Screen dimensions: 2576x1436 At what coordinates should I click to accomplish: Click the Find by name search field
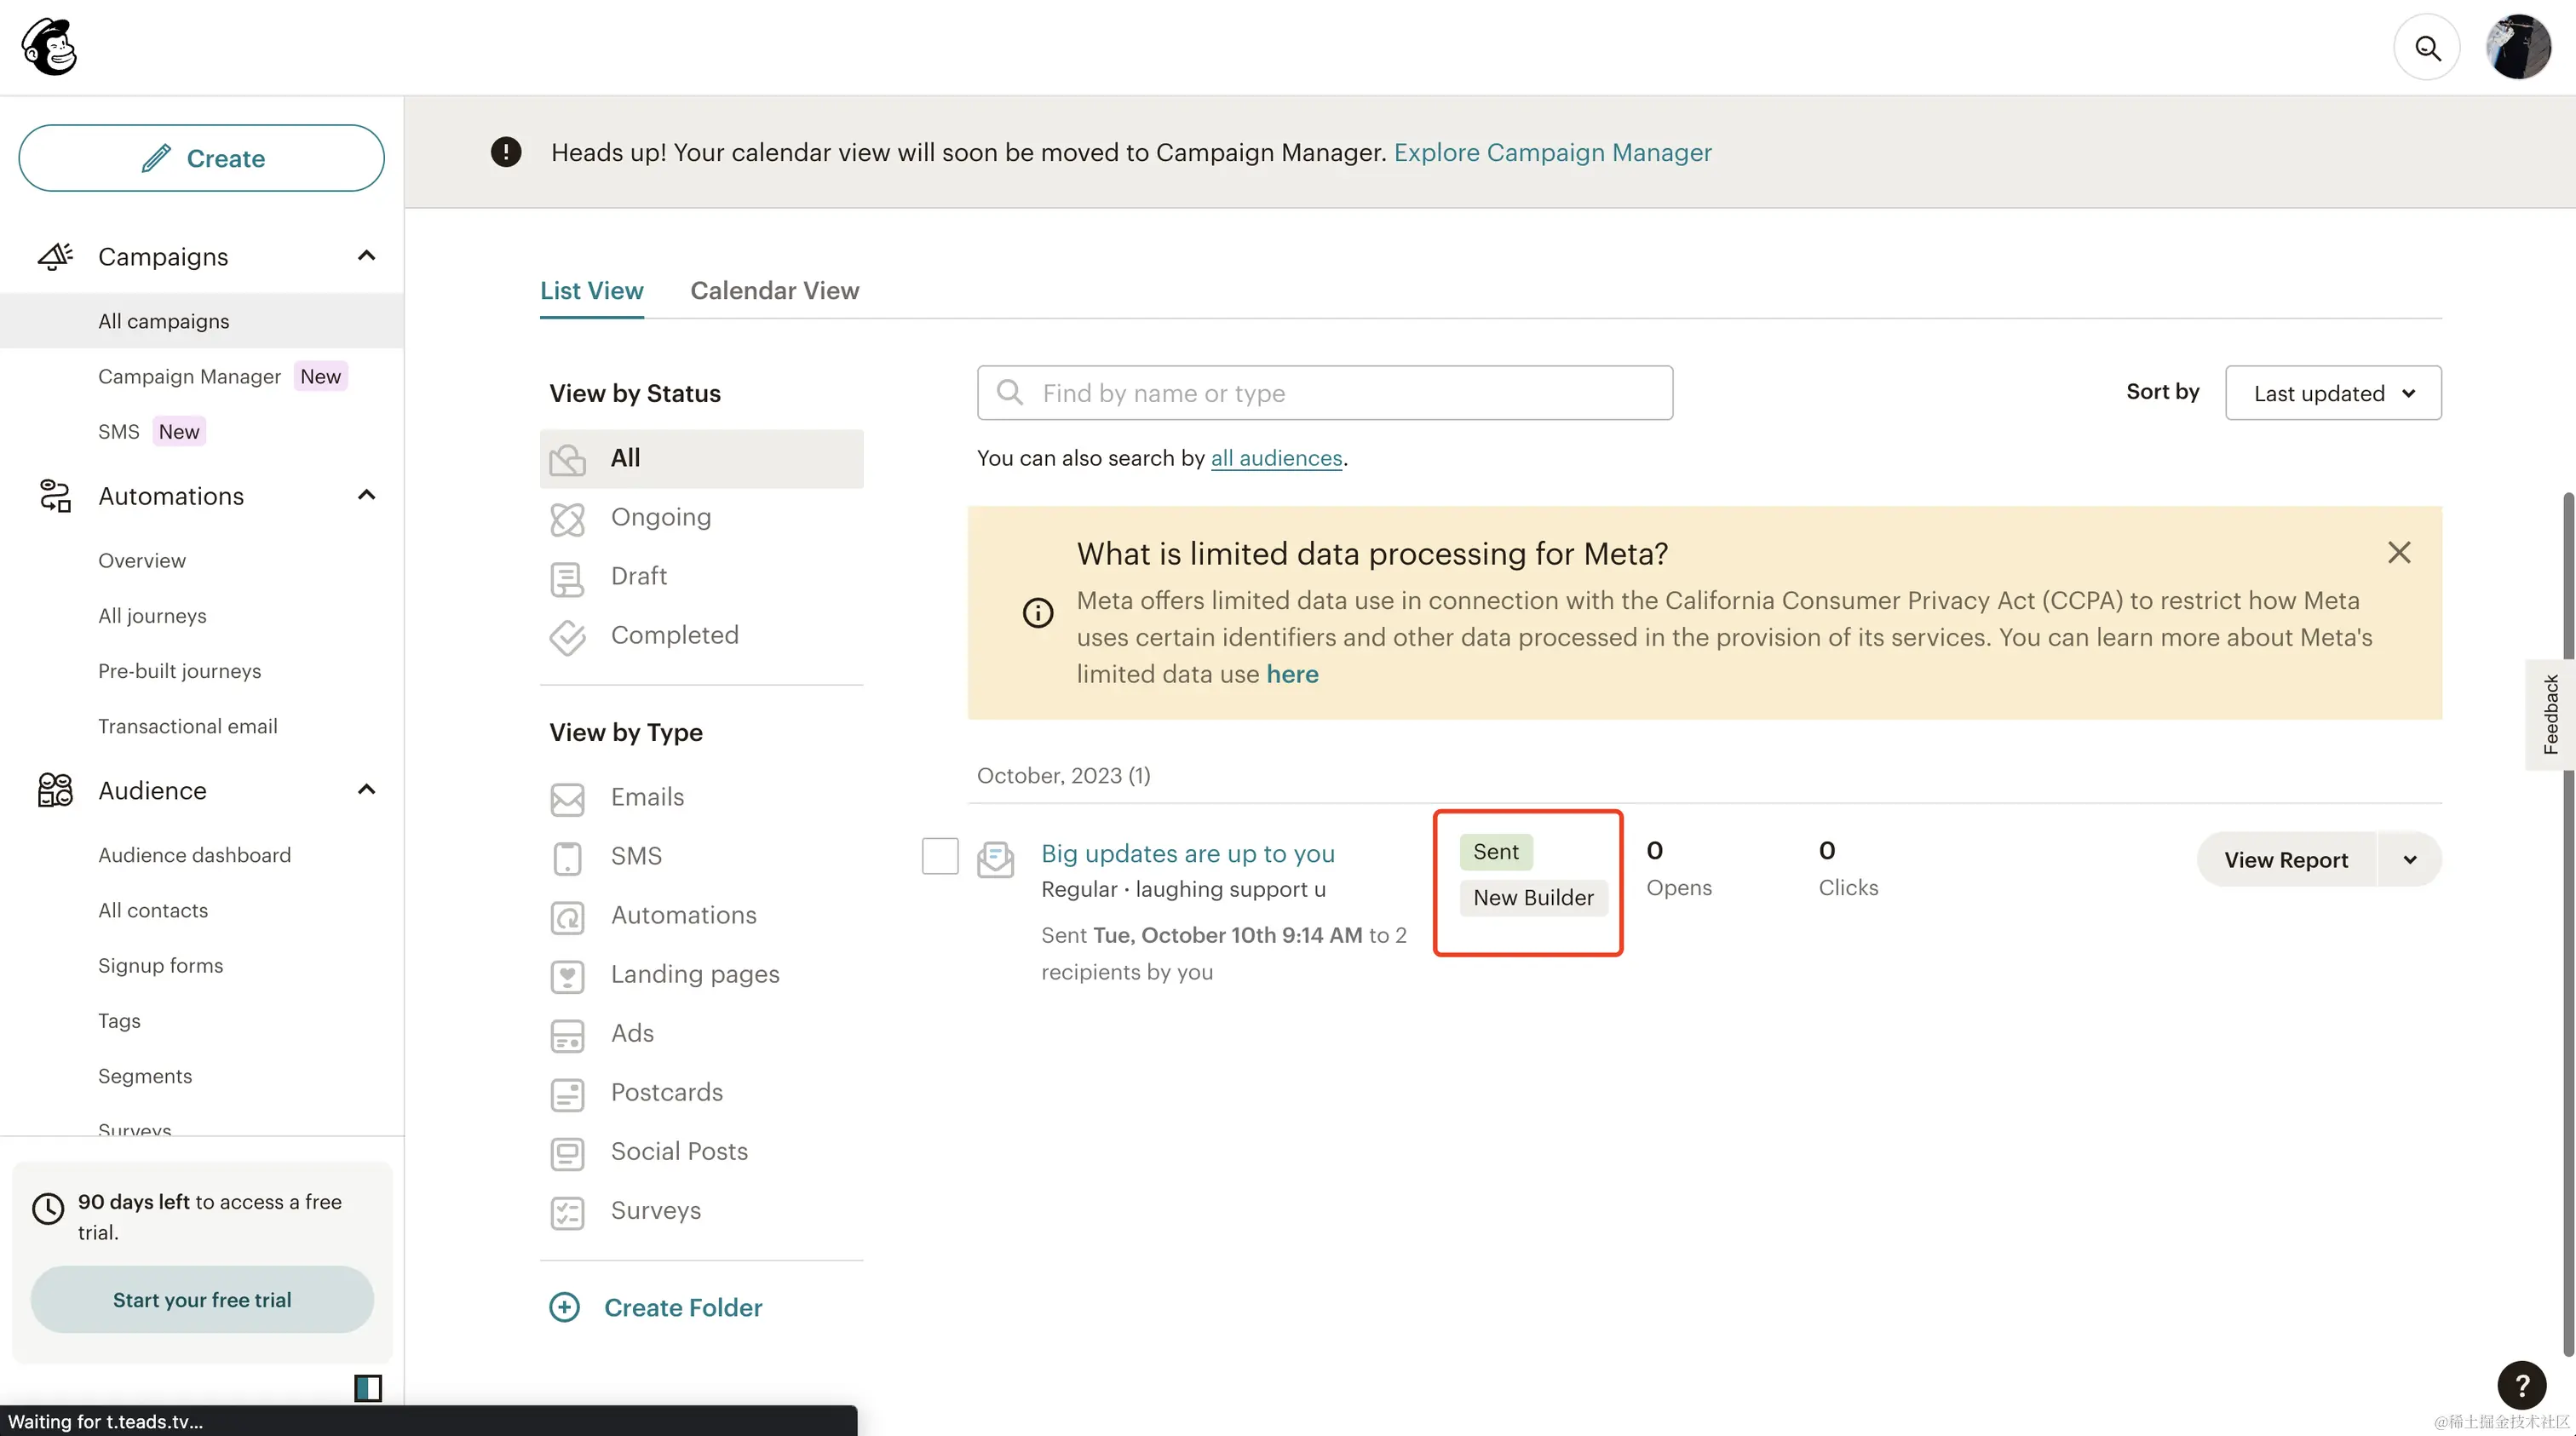[1324, 393]
